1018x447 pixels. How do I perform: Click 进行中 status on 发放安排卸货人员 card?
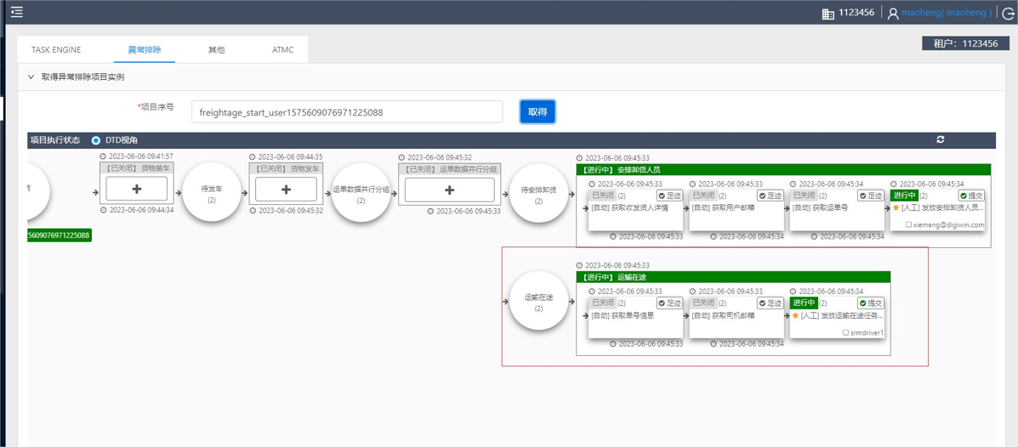[904, 195]
